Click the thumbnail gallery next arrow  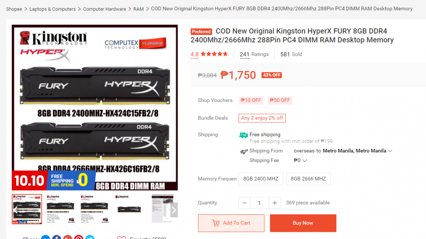(174, 210)
